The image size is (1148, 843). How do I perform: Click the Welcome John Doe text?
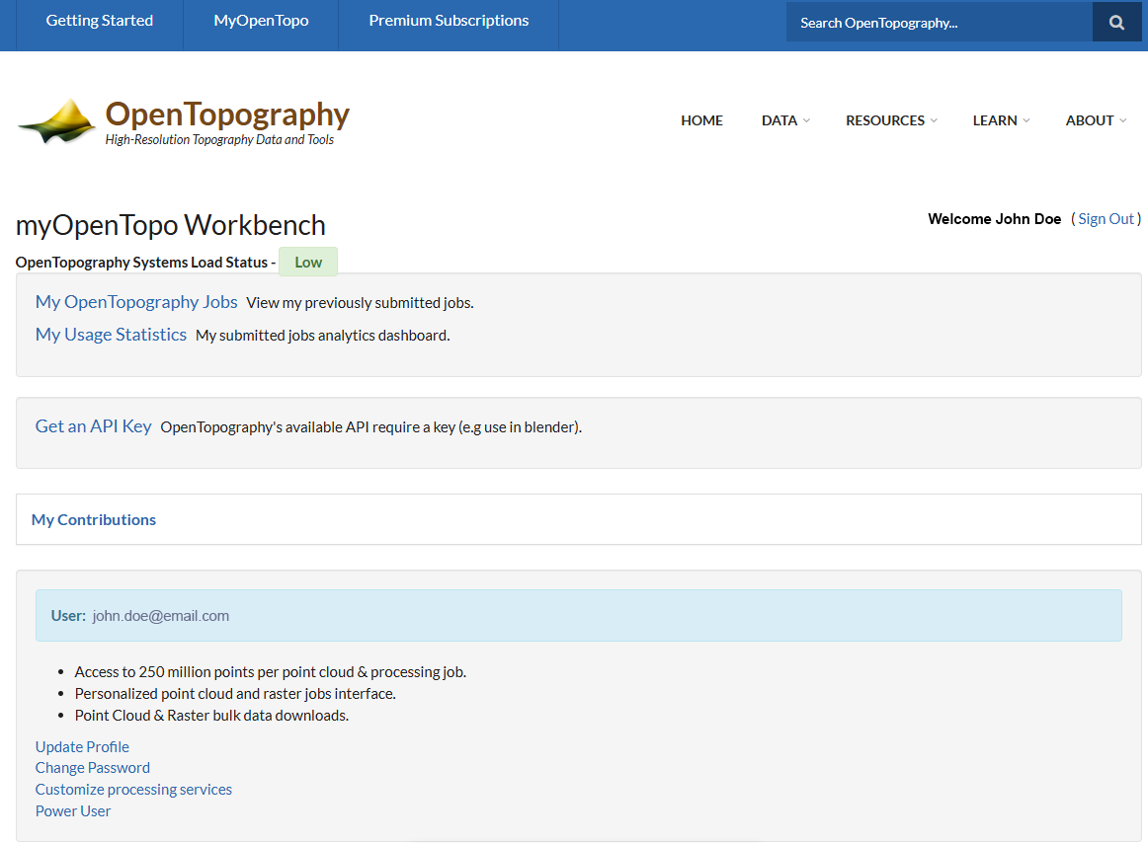994,219
